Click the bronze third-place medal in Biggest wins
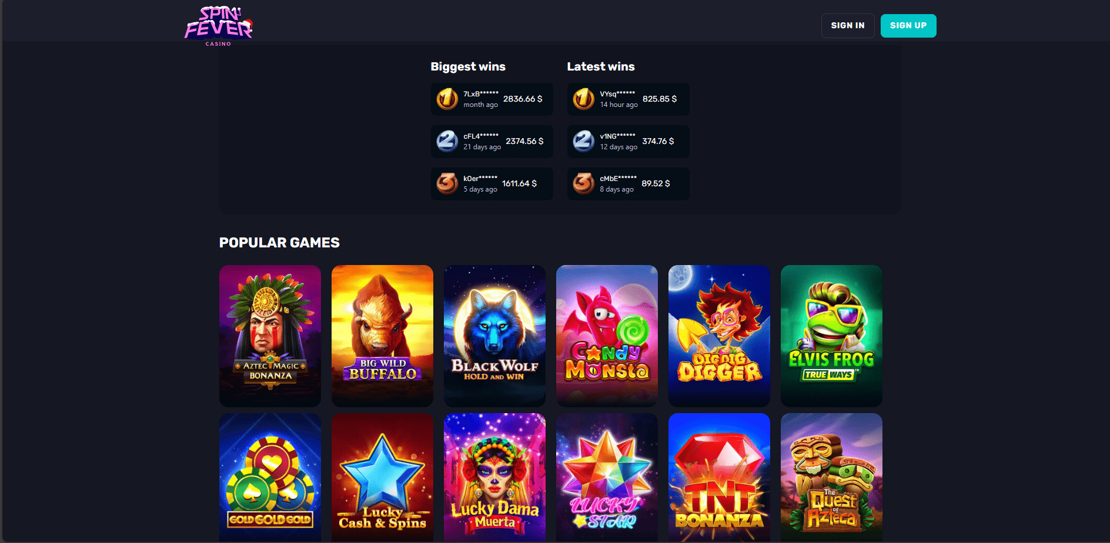Image resolution: width=1110 pixels, height=543 pixels. [x=447, y=183]
